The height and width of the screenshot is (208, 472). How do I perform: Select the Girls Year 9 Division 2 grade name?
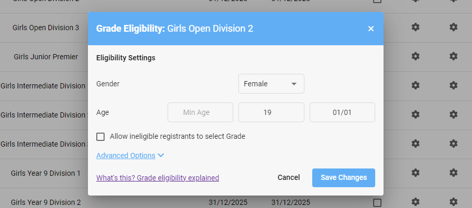pos(46,202)
